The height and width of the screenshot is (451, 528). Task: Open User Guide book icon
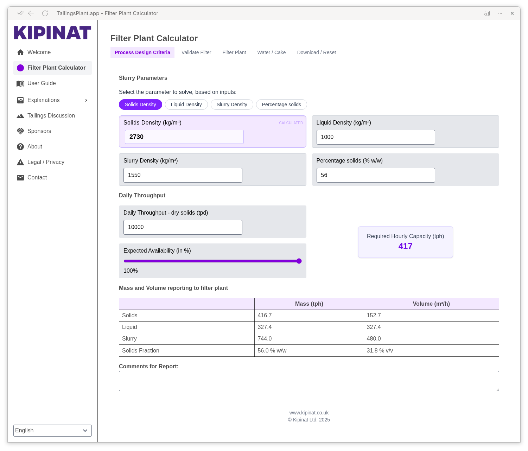pyautogui.click(x=20, y=83)
